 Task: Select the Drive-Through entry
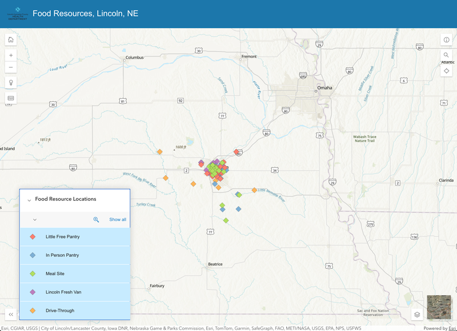pos(74,311)
